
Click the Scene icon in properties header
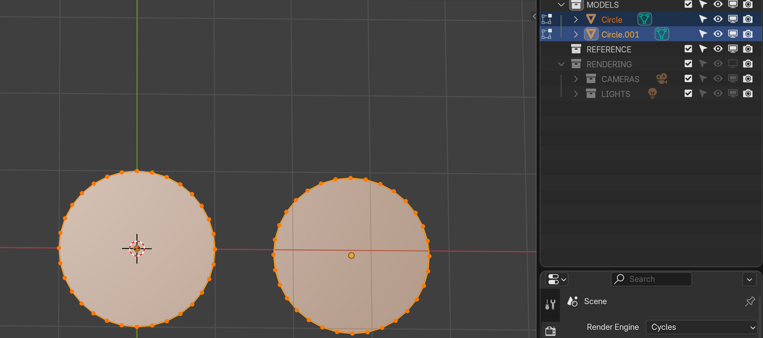(573, 301)
